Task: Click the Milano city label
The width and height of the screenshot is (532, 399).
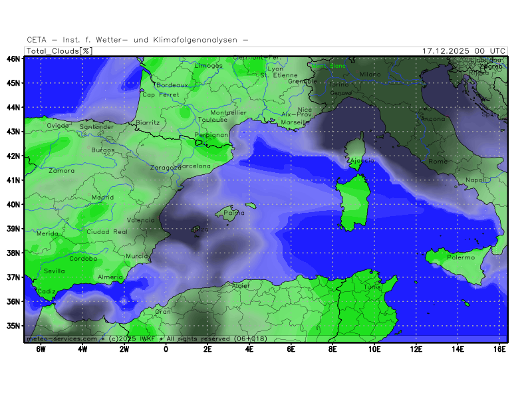Action: (x=370, y=74)
